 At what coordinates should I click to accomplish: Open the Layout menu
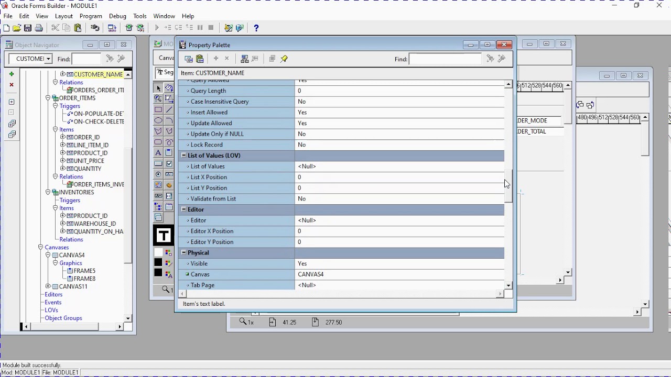tap(64, 16)
